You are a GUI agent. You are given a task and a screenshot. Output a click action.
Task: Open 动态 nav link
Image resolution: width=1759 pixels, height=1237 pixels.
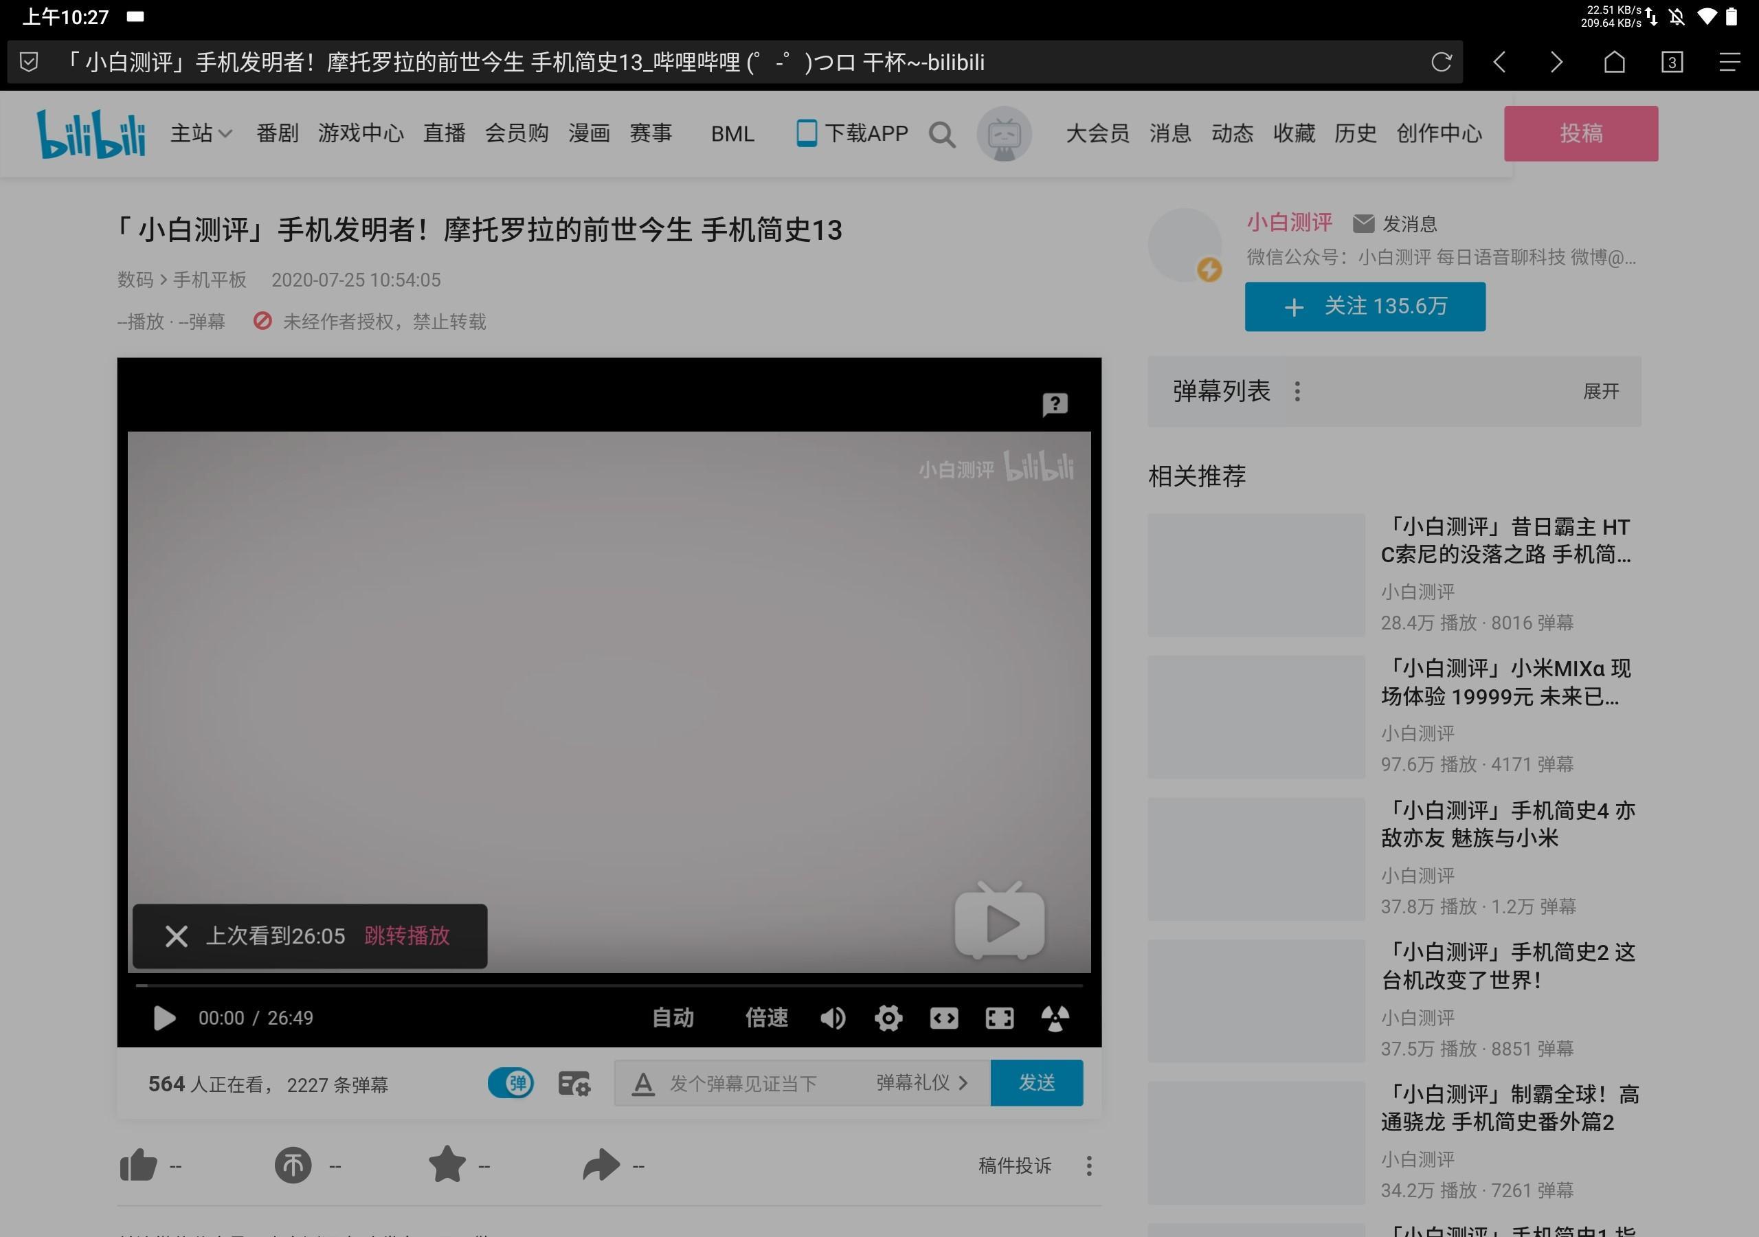click(x=1232, y=133)
